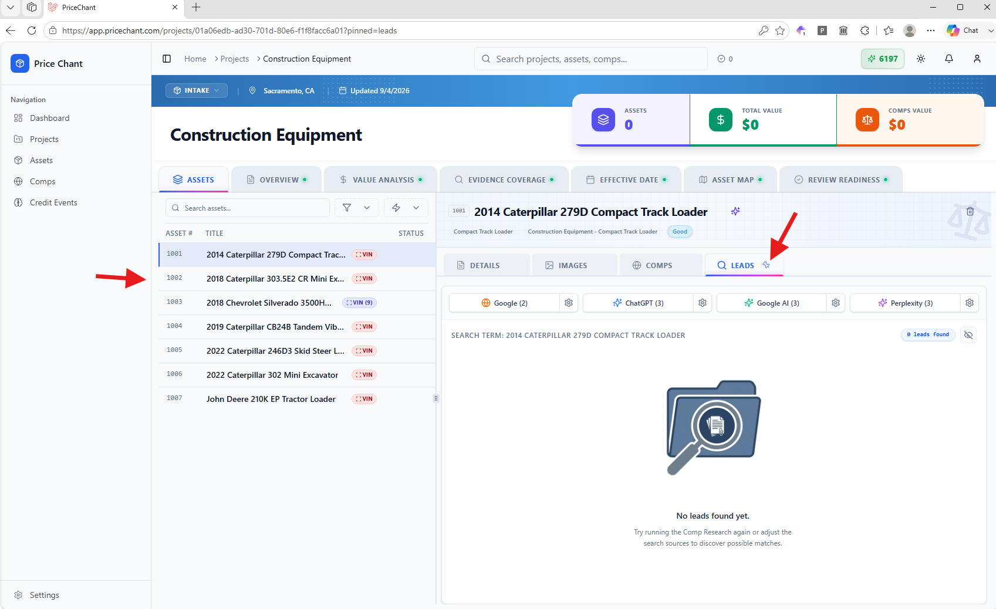Open Asset Map tab

pyautogui.click(x=731, y=180)
